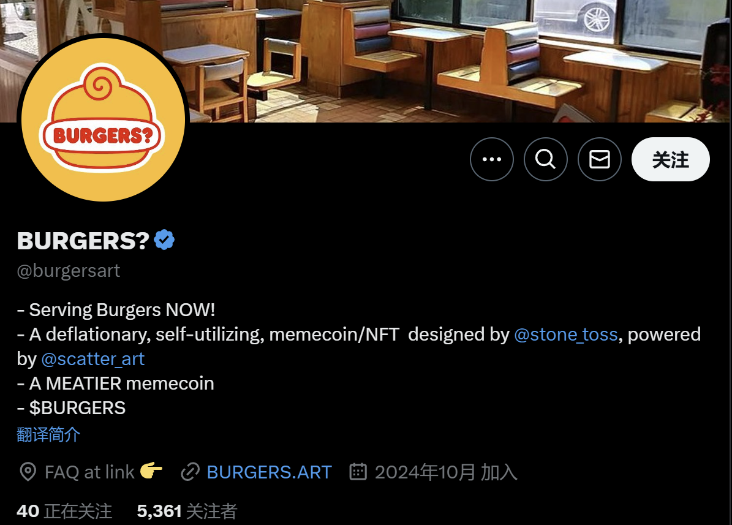Click the calendar joined-date icon
Viewport: 732px width, 525px height.
point(358,471)
